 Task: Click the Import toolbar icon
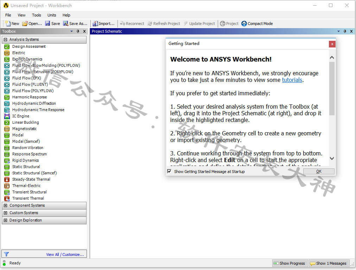click(95, 23)
